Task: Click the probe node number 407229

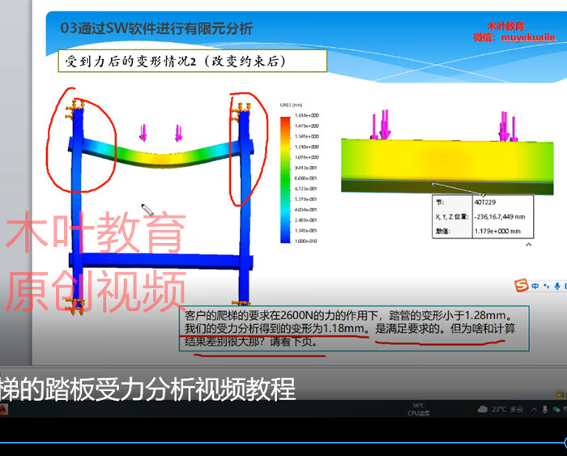Action: pyautogui.click(x=484, y=202)
